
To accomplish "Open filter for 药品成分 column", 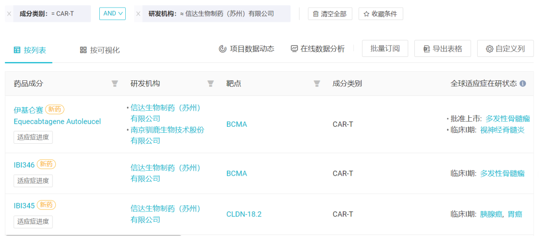I will pyautogui.click(x=115, y=83).
